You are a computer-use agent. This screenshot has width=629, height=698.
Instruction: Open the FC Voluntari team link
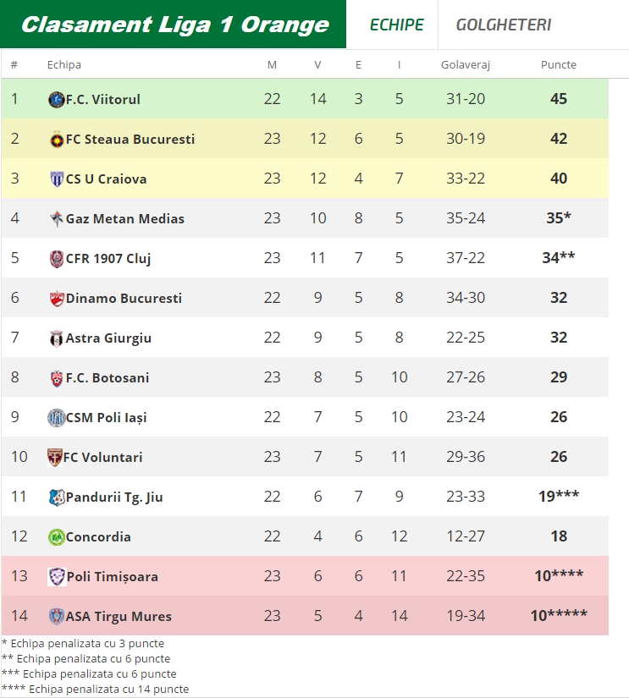[103, 457]
